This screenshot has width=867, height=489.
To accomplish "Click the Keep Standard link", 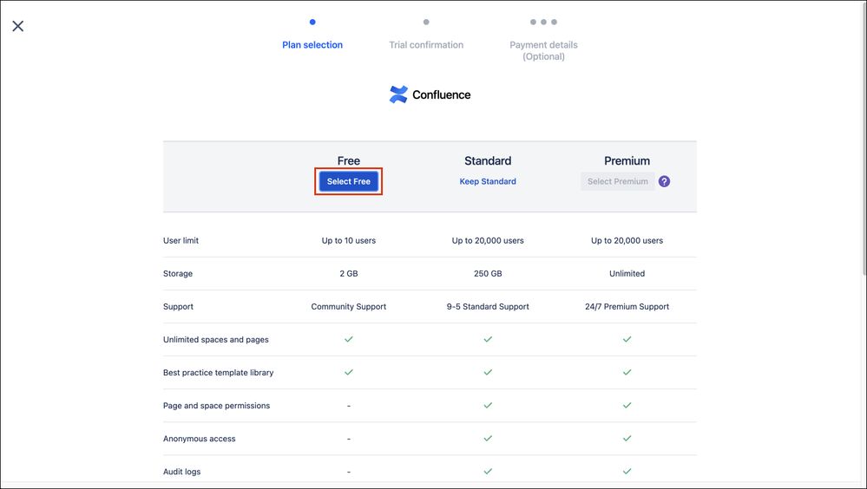I will pyautogui.click(x=488, y=181).
